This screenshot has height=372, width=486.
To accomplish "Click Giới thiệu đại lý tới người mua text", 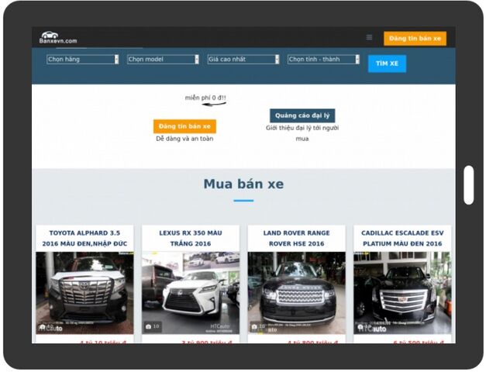I will 302,133.
